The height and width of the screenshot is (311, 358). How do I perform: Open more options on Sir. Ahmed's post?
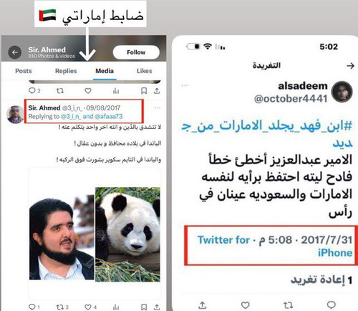pos(158,108)
